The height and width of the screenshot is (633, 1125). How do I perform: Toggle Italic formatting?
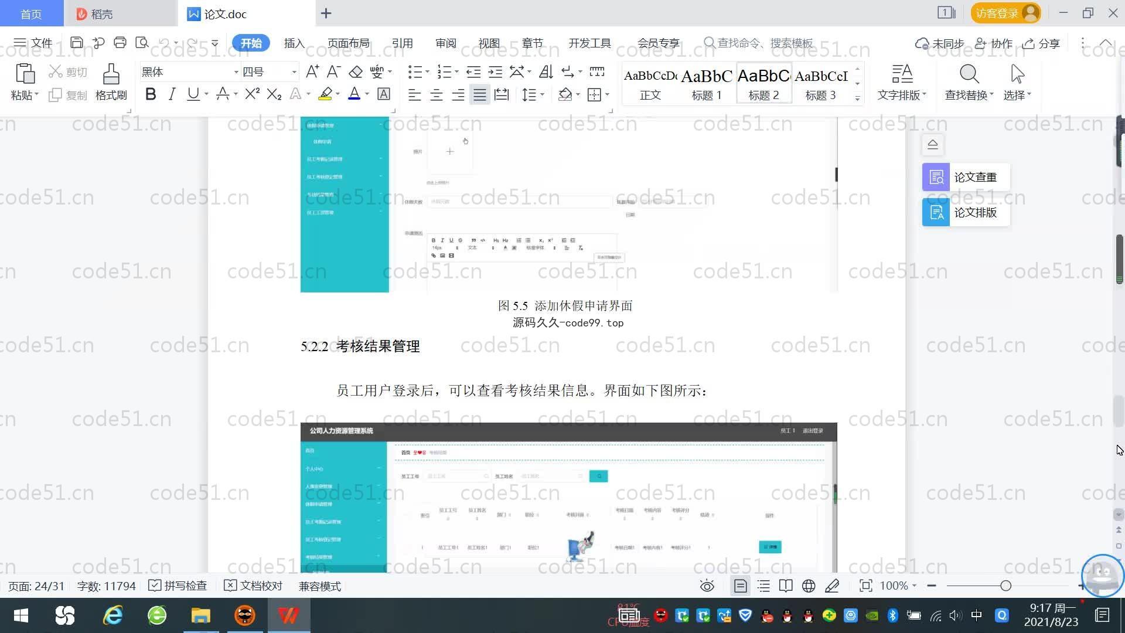(172, 94)
